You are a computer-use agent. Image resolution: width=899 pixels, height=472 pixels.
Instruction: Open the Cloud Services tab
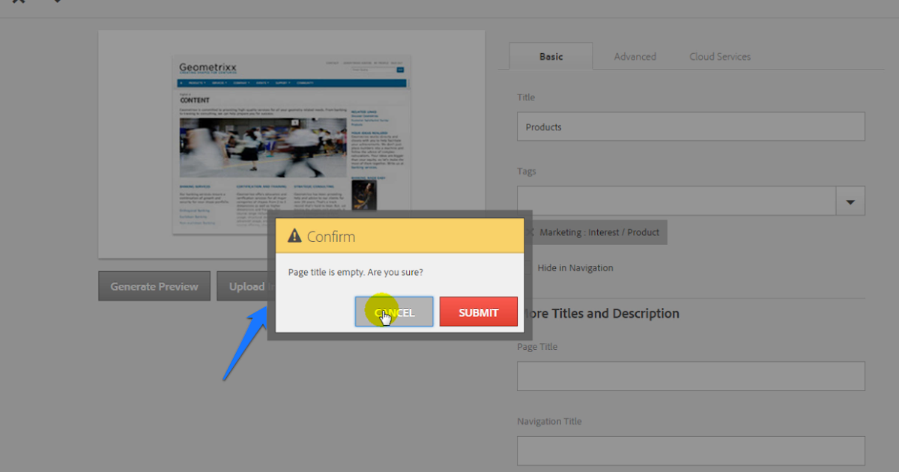pos(720,56)
